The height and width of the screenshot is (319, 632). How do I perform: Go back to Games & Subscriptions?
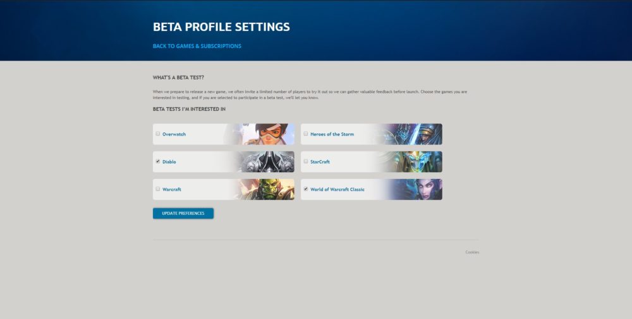[x=197, y=46]
